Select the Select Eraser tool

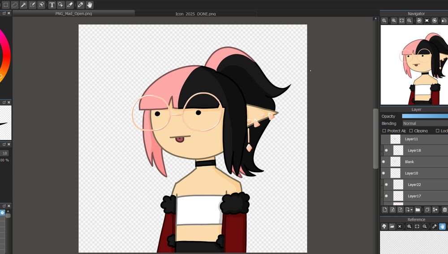point(41,4)
